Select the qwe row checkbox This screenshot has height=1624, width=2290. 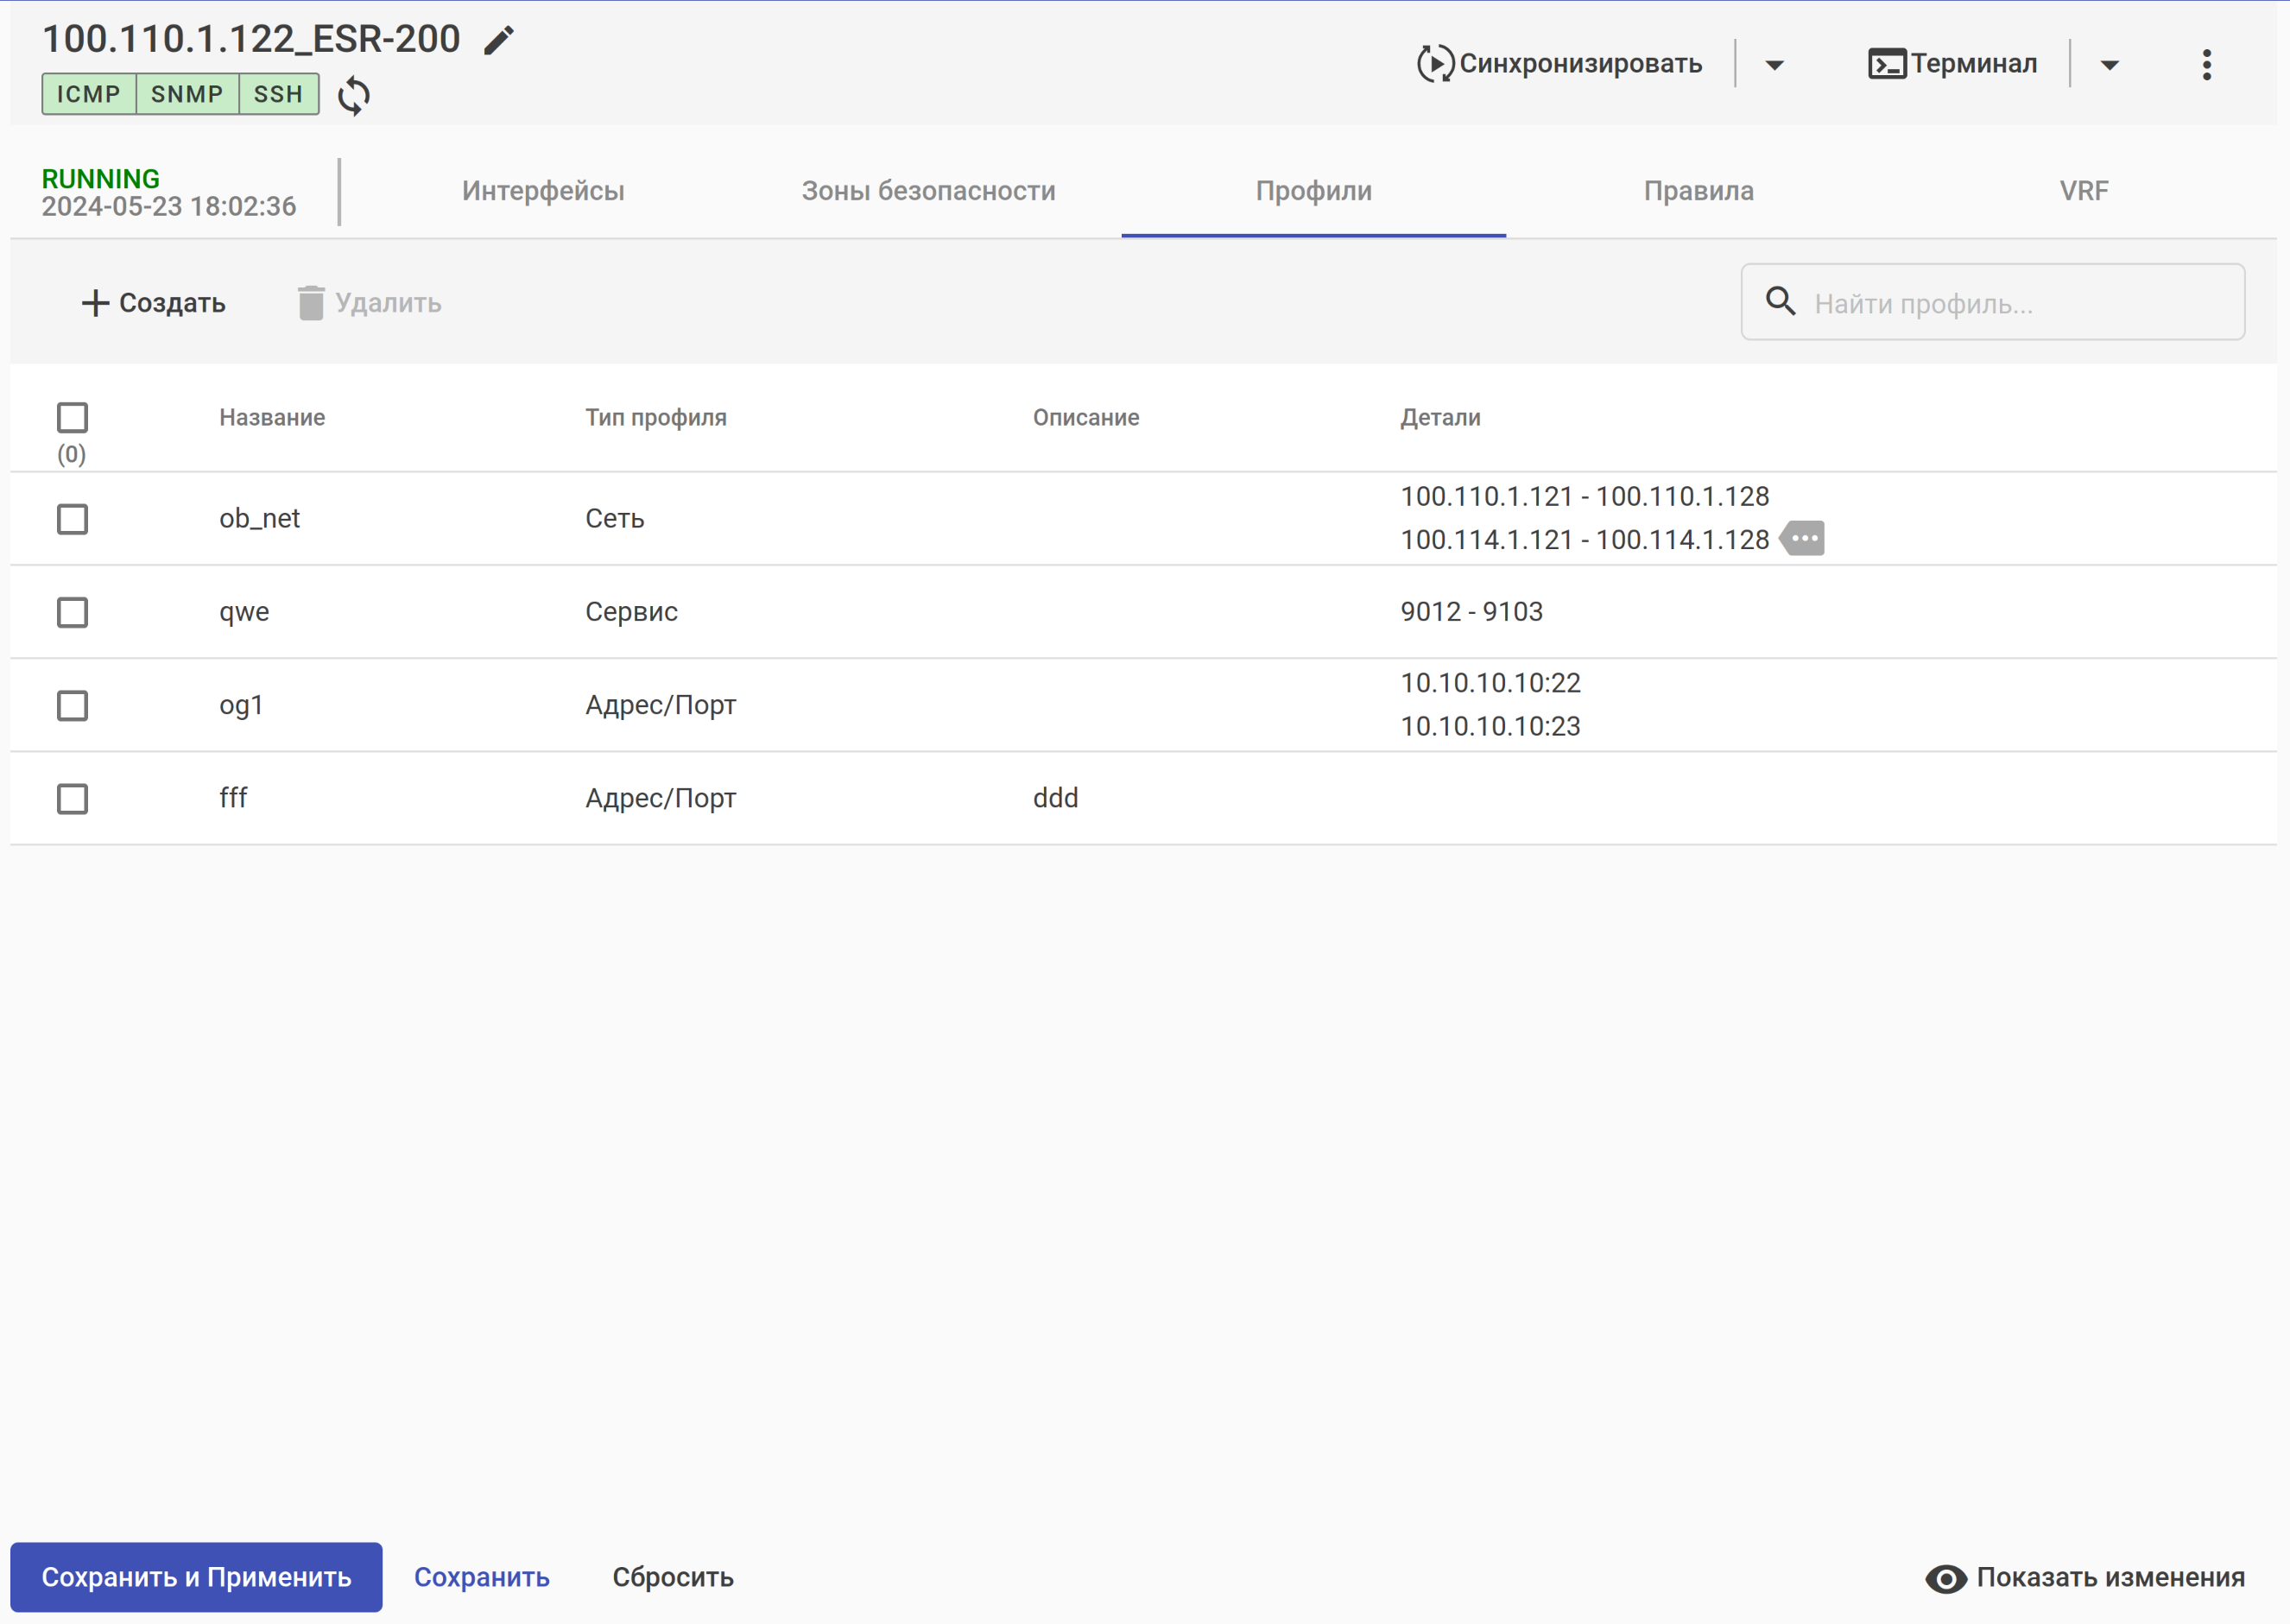pyautogui.click(x=72, y=612)
